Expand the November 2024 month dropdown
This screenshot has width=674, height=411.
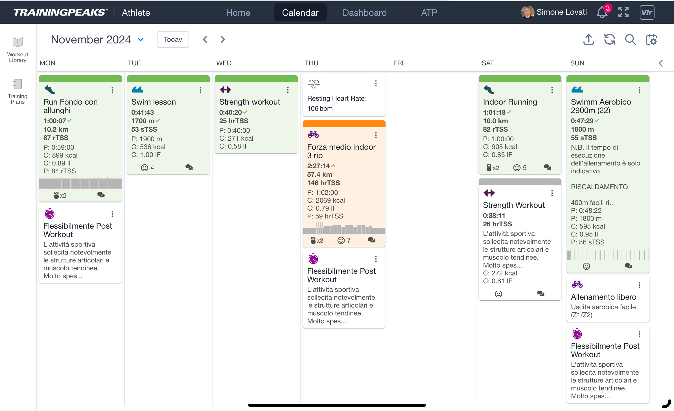pos(141,39)
